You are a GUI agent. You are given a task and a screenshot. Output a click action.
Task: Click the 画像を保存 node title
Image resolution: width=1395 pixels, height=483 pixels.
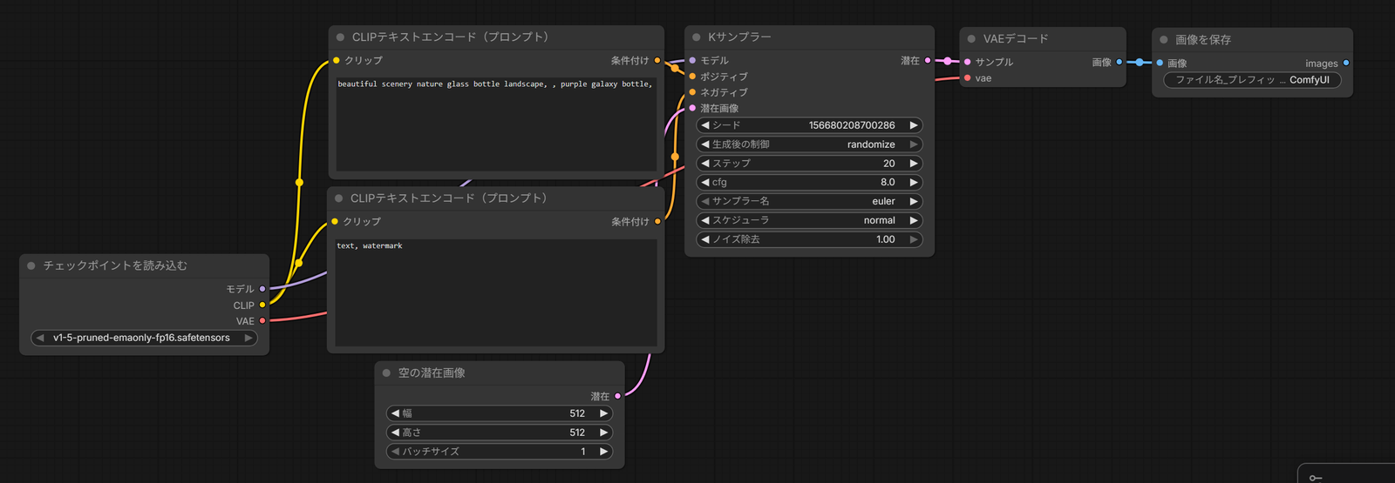tap(1203, 40)
